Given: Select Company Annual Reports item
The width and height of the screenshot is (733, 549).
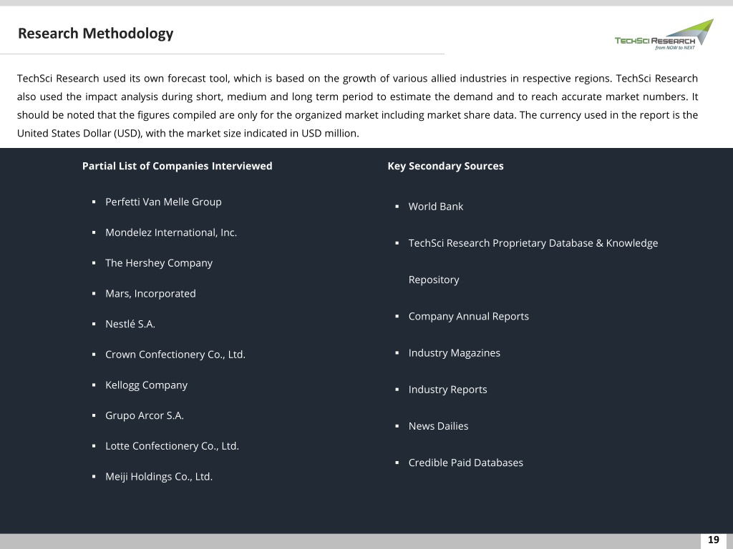Looking at the screenshot, I should click(x=468, y=317).
